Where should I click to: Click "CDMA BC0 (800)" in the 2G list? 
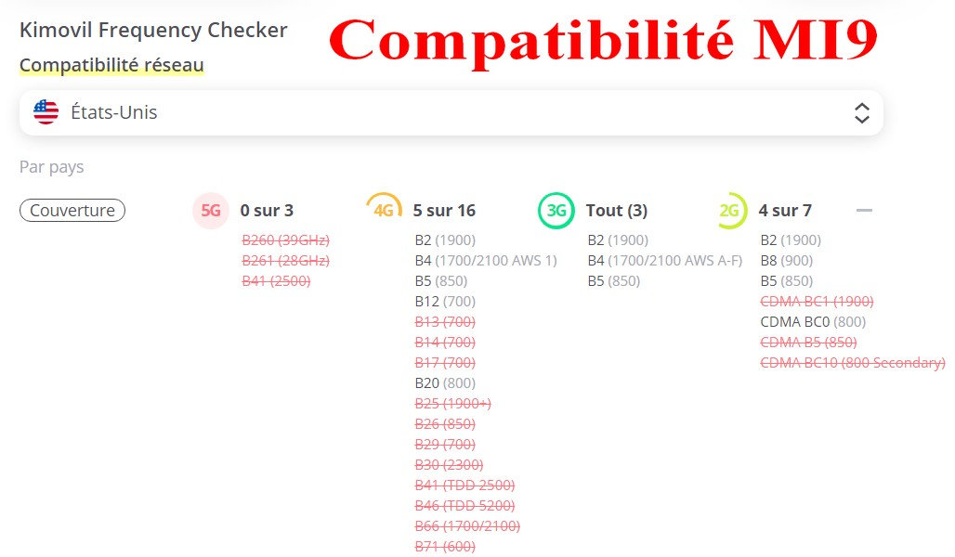(x=813, y=322)
